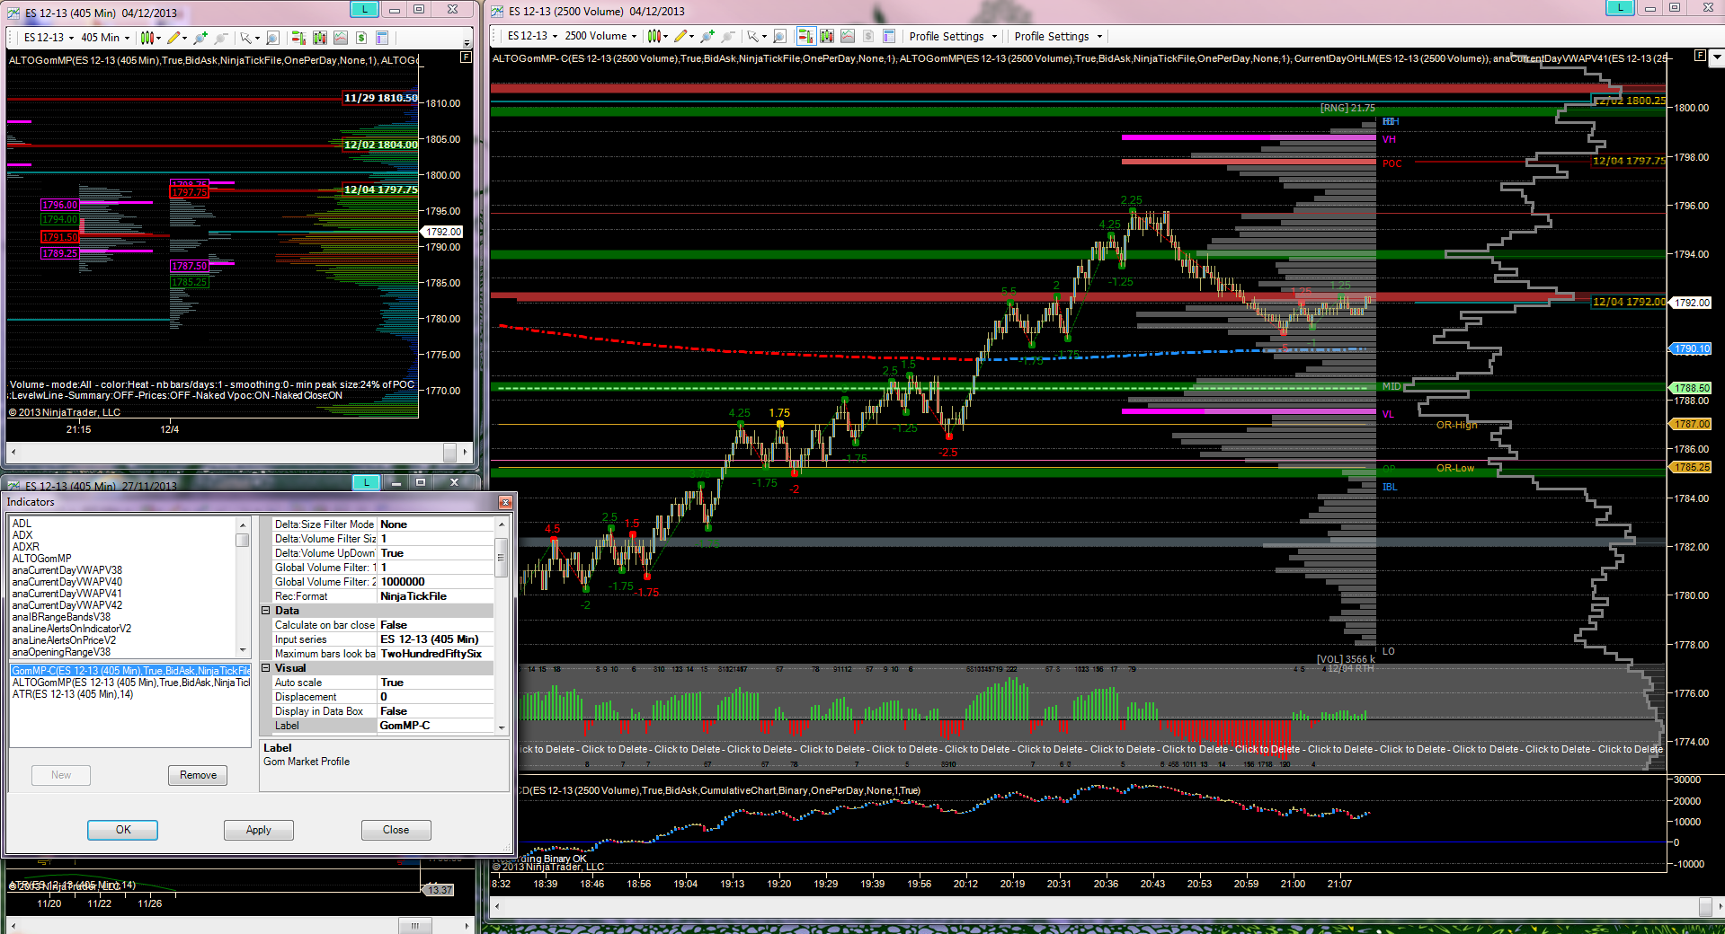Open zoom frame magnifier in 2500 Volume chart
This screenshot has width=1725, height=934.
click(779, 36)
